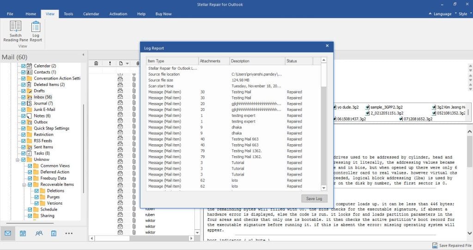The height and width of the screenshot is (250, 473).
Task: Select the Tasks folder icon
Action: [29, 153]
